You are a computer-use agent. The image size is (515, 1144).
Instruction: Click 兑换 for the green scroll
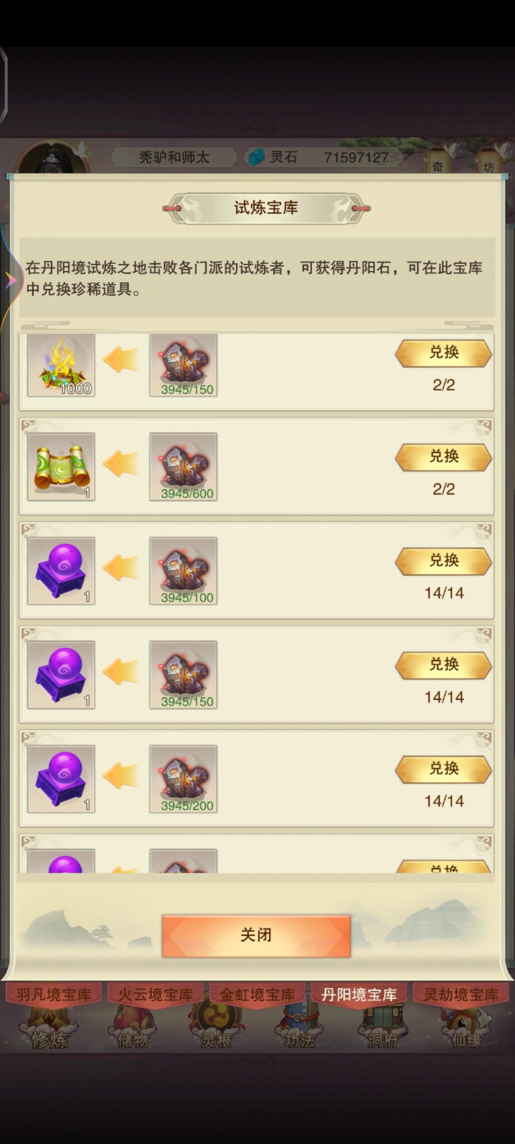point(443,457)
